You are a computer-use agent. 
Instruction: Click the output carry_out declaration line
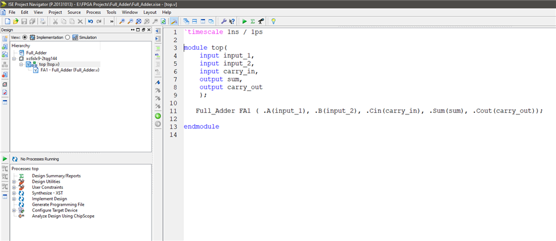click(x=231, y=87)
